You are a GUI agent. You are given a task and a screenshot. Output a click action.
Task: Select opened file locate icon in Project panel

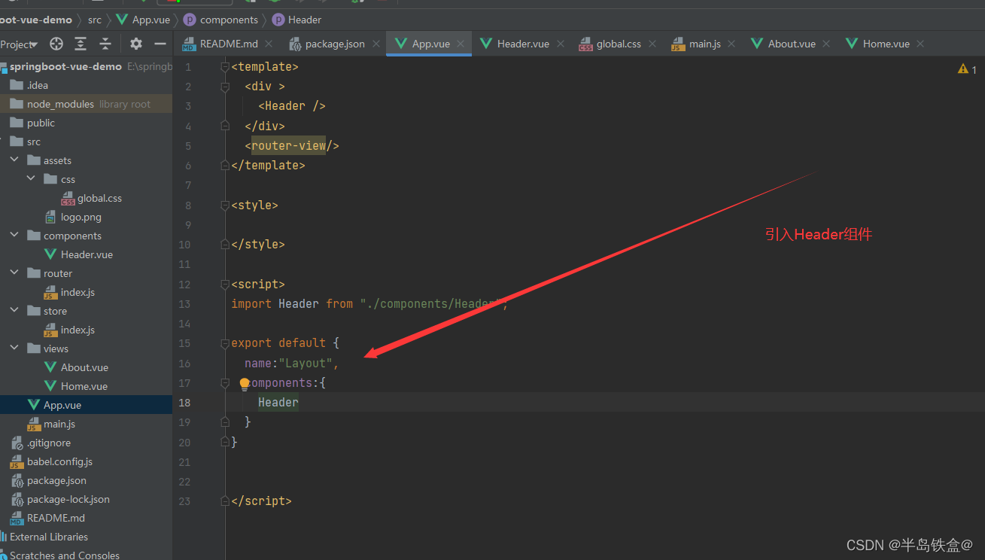click(56, 44)
